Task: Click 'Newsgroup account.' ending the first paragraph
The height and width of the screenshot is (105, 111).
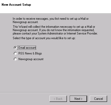Action: pyautogui.click(x=25, y=22)
